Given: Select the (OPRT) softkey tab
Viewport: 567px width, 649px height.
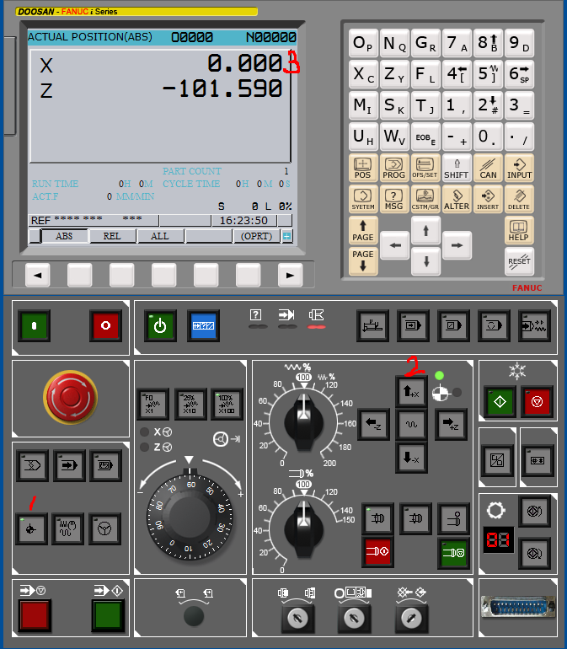Looking at the screenshot, I should [x=257, y=236].
